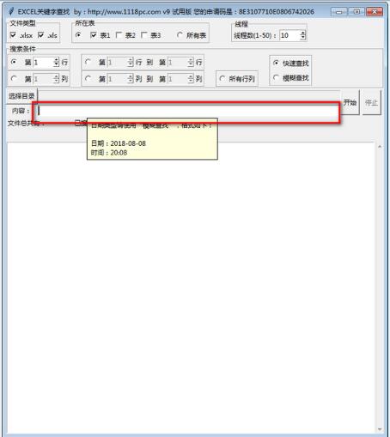Minimize the EXCEL关键字查找 window
Viewport: 390px width, 437px height.
tap(338, 12)
